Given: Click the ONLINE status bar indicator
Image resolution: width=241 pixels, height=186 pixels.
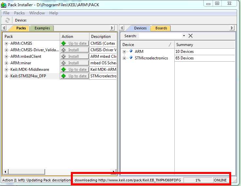Looking at the screenshot, I should (x=220, y=180).
